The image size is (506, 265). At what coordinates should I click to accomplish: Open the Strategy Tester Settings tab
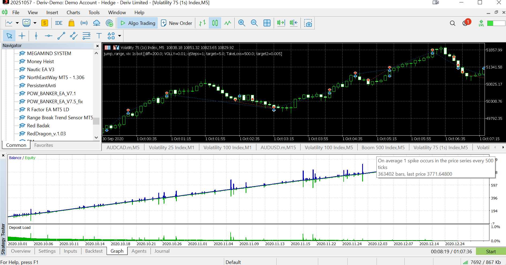(47, 251)
